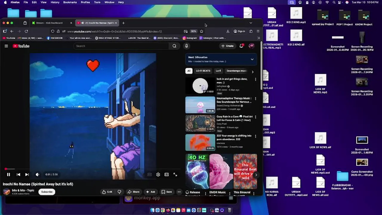This screenshot has width=382, height=215.
Task: Open more actions ellipsis under the video
Action: (179, 192)
